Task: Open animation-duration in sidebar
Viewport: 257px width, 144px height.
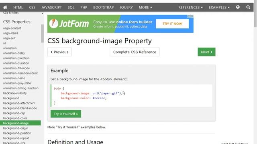Action: click(16, 63)
